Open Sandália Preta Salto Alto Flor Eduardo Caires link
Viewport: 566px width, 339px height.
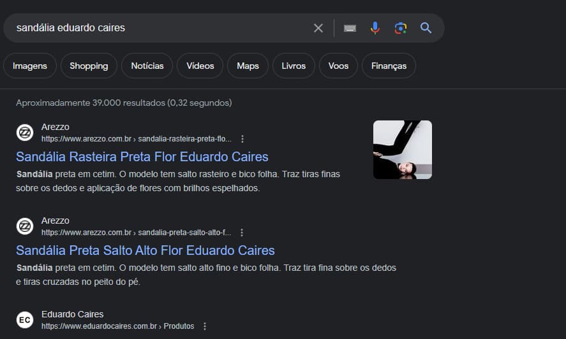[145, 250]
